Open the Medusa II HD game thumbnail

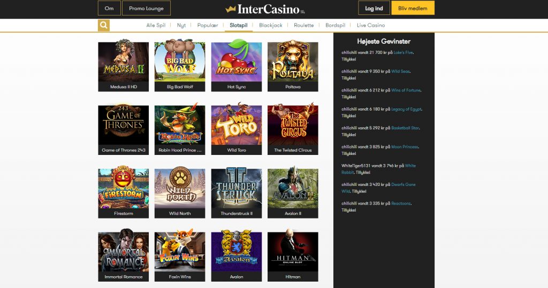pyautogui.click(x=124, y=65)
